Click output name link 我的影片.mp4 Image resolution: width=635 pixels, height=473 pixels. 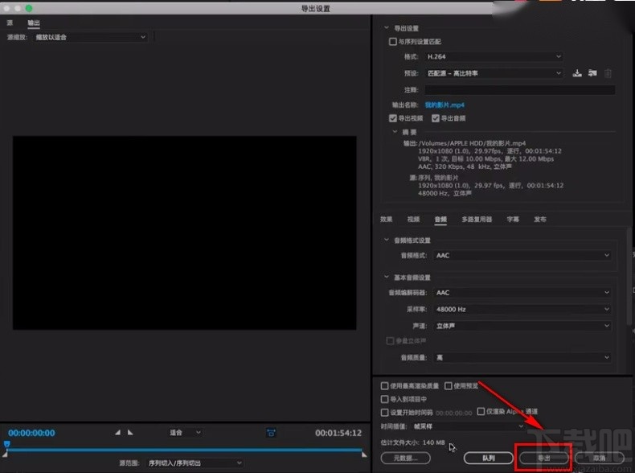pos(444,105)
